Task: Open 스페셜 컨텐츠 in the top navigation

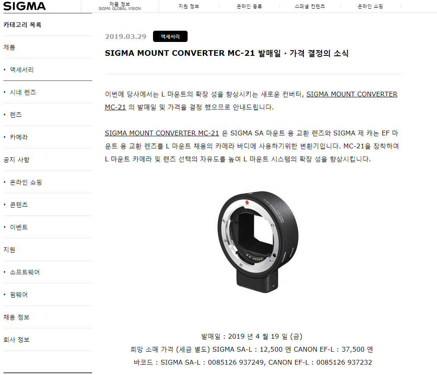Action: click(310, 6)
